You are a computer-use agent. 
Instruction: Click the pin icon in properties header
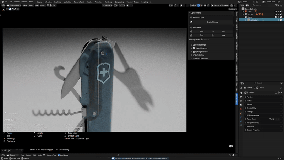(x=281, y=87)
